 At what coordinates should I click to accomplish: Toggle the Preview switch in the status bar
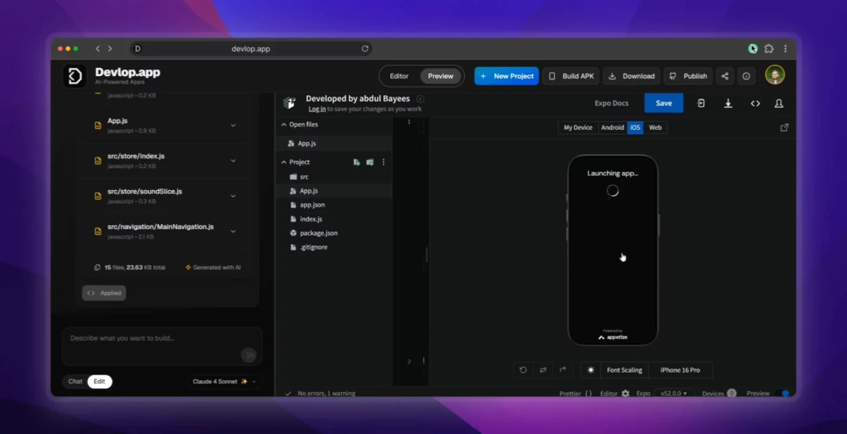tap(782, 393)
